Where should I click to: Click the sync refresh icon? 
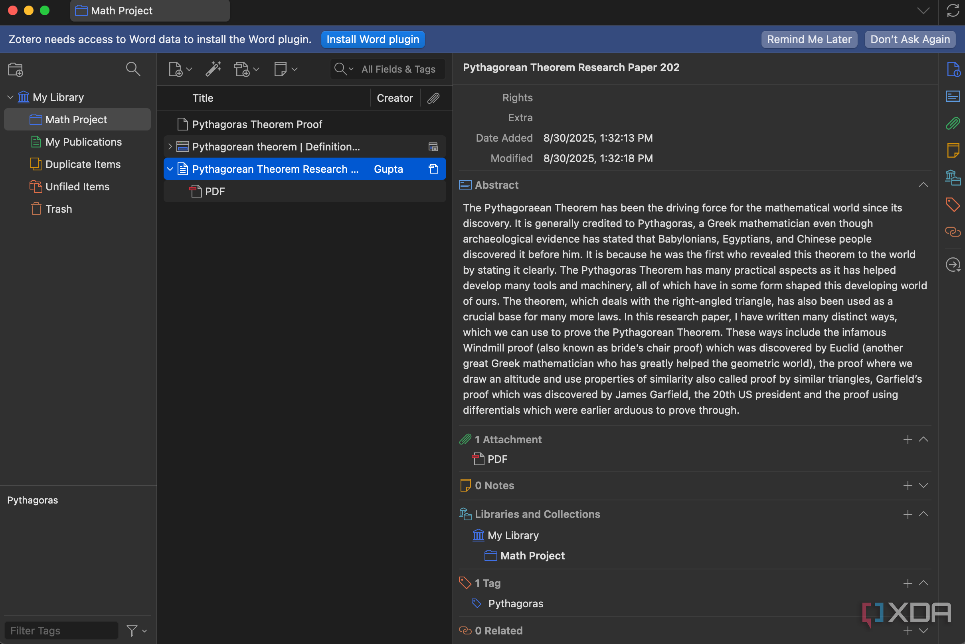click(952, 11)
